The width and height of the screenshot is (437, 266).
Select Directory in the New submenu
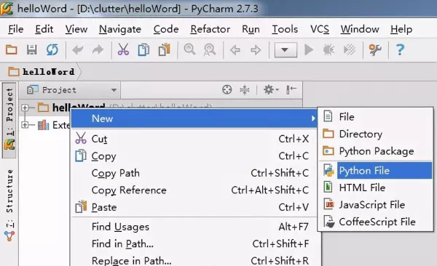[x=375, y=134]
